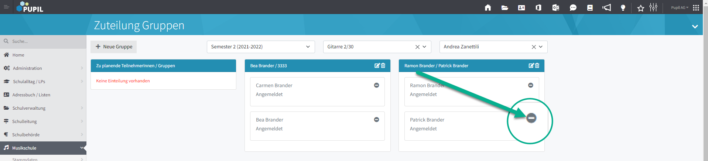
Task: Select the Patrick Brander name text
Action: (427, 120)
